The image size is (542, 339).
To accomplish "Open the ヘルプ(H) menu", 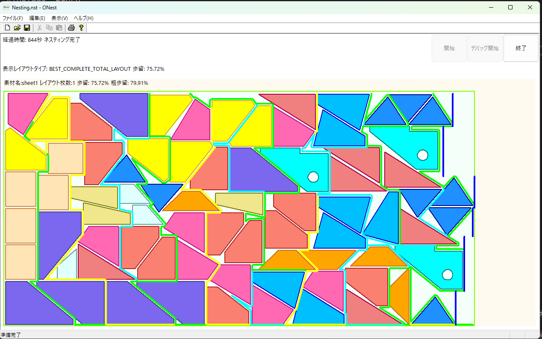I will [x=84, y=18].
